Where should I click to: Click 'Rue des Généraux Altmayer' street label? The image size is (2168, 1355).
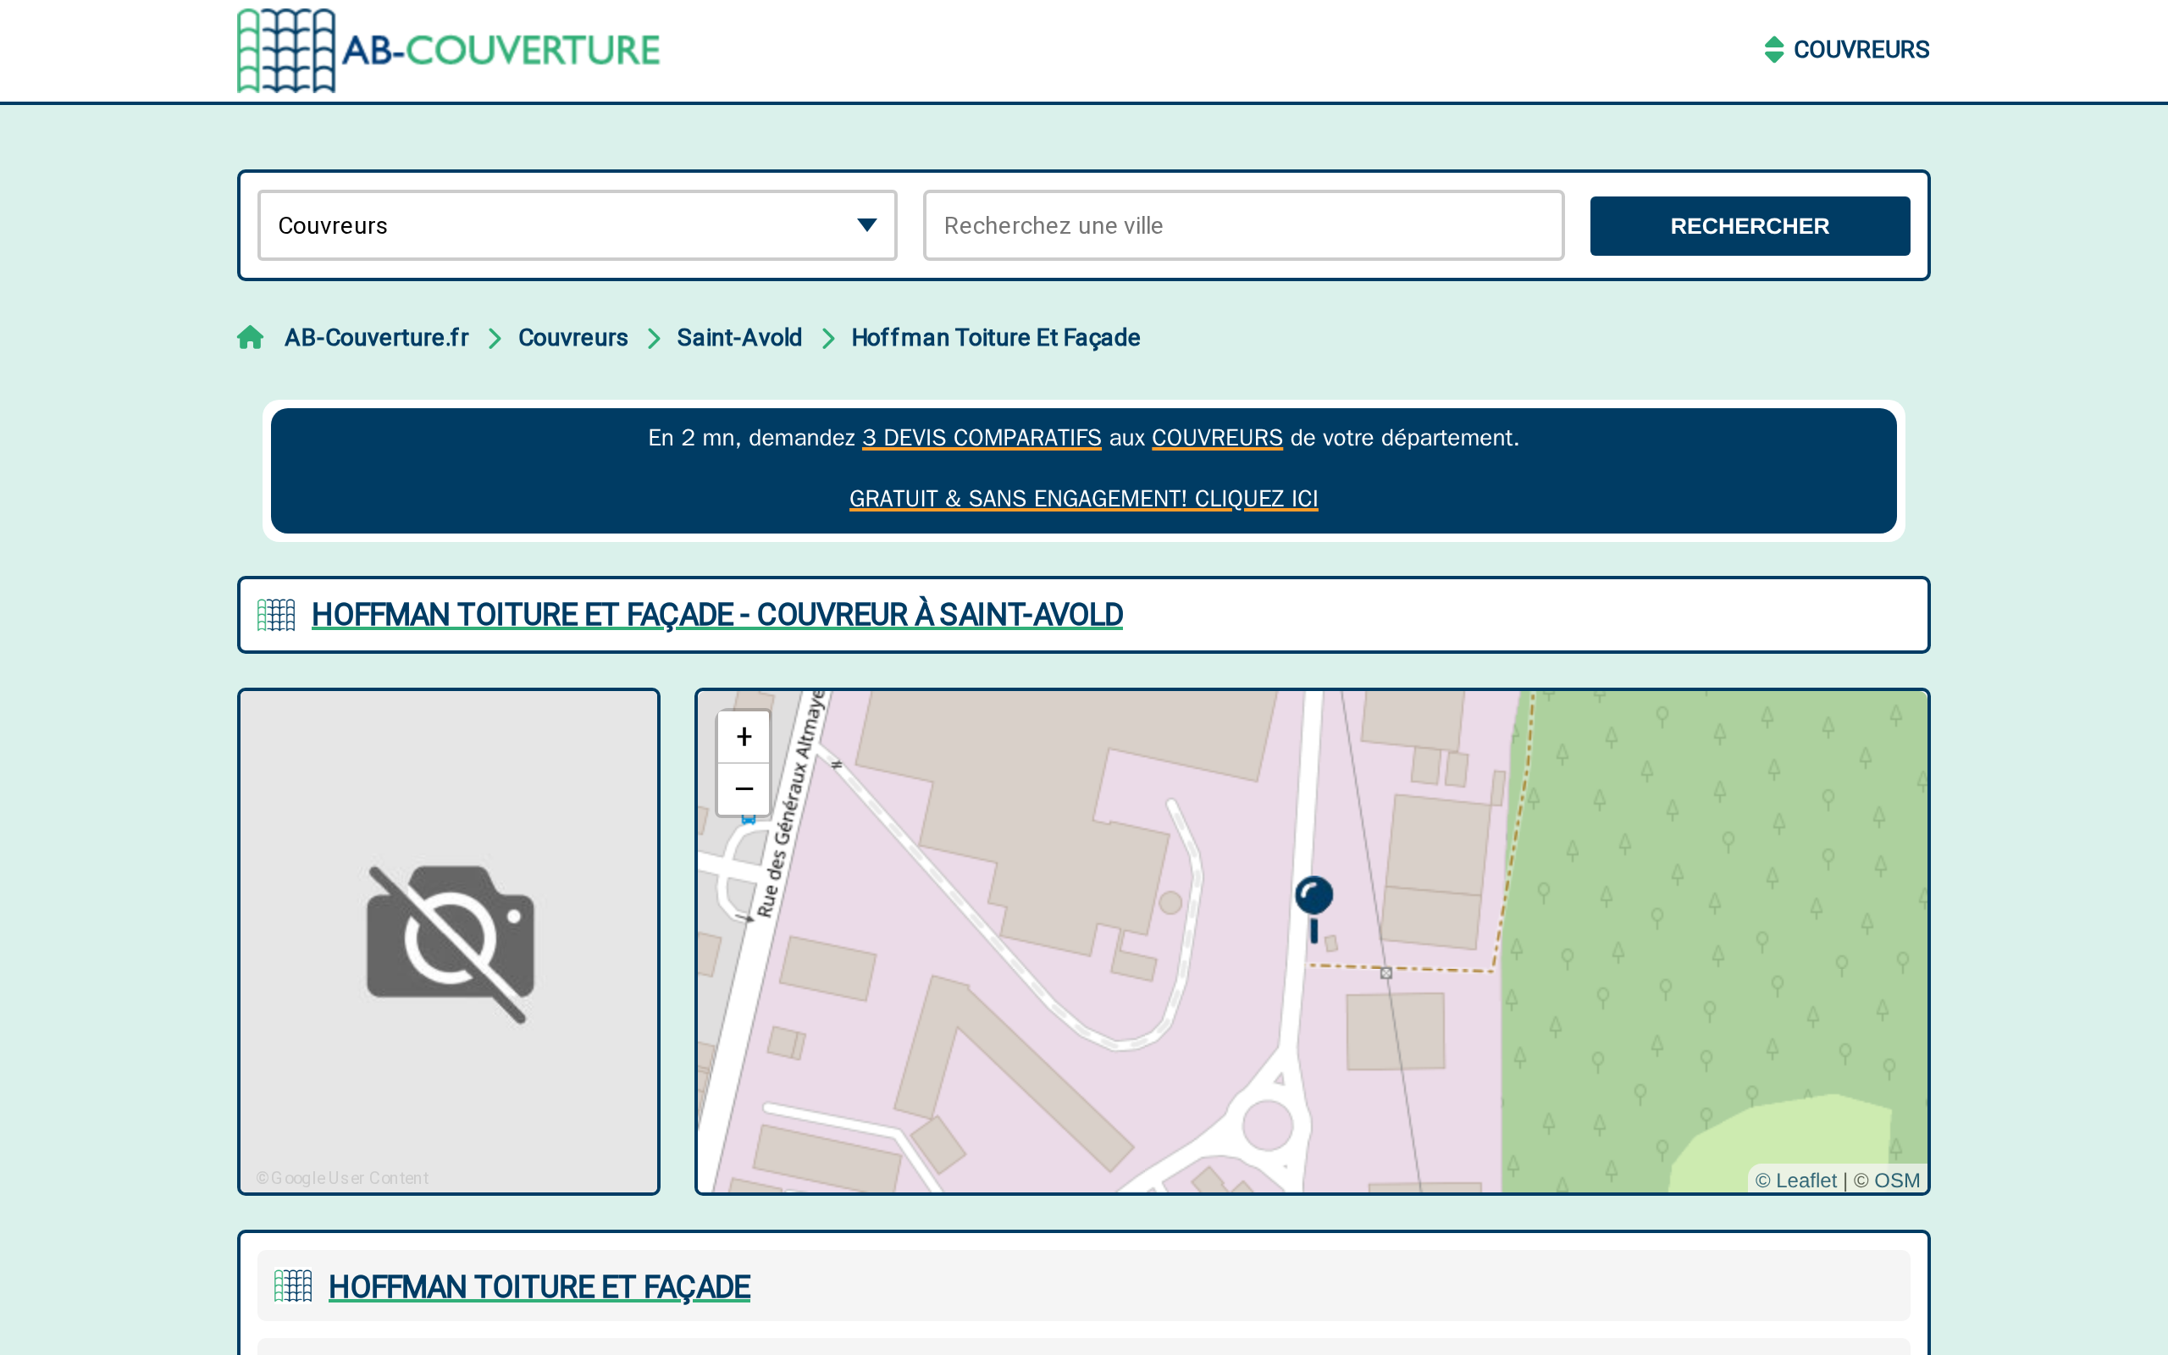791,805
